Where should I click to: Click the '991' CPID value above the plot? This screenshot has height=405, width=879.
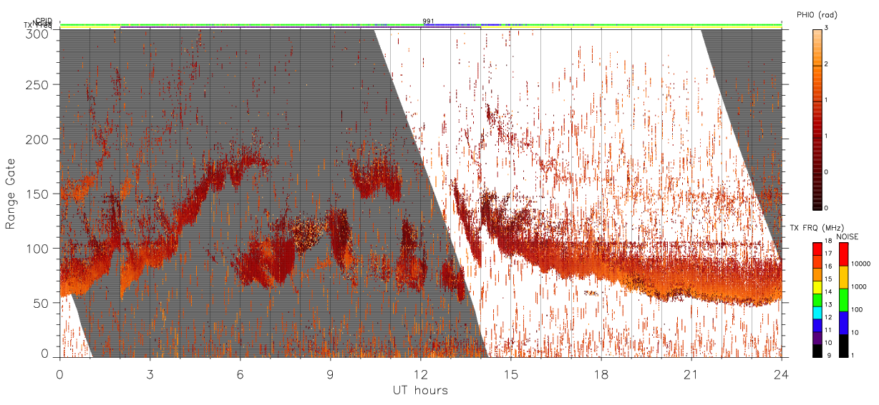tap(428, 21)
